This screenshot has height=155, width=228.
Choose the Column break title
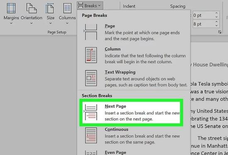click(x=112, y=49)
